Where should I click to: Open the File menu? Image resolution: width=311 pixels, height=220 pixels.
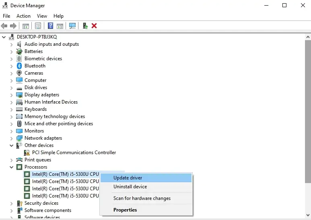[x=6, y=16]
